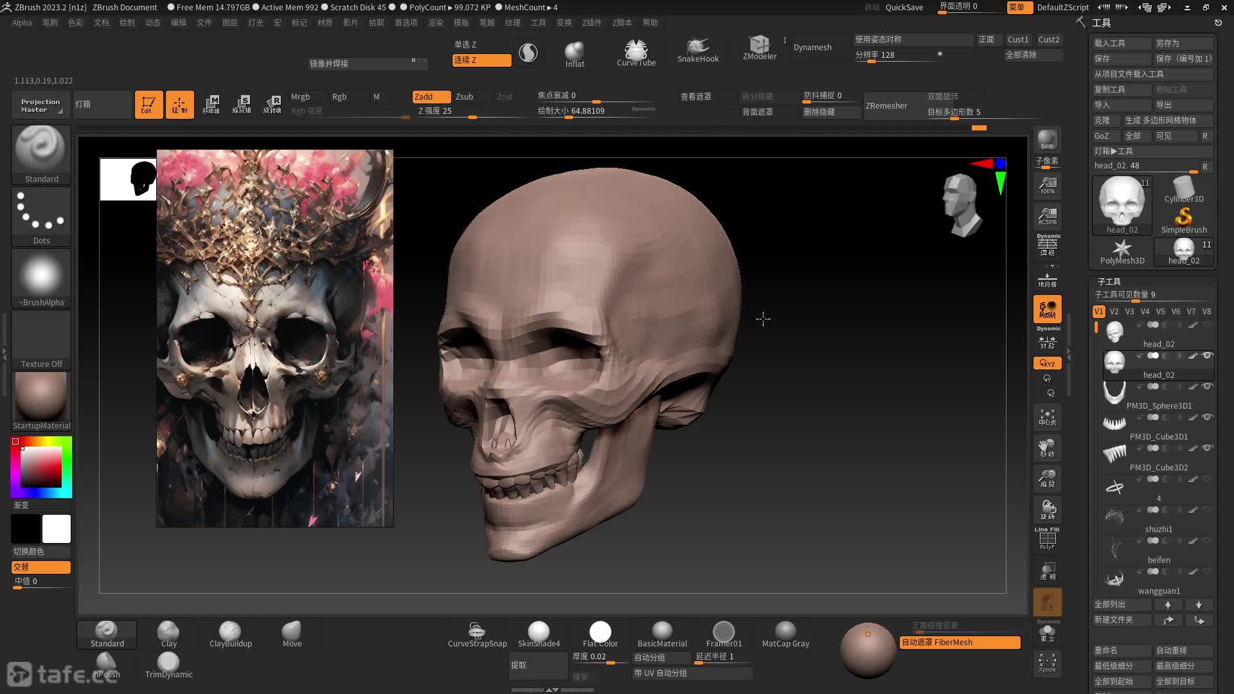Click the 重命名 rename button

tap(1122, 650)
